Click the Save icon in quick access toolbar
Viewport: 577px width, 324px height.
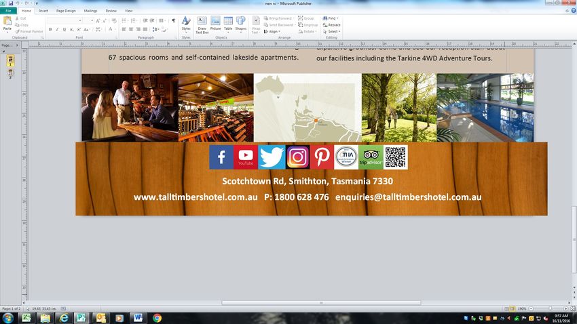point(11,3)
